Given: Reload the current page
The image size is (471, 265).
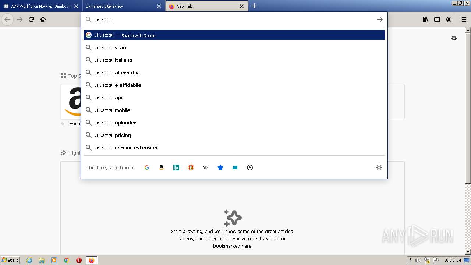Looking at the screenshot, I should tap(31, 20).
